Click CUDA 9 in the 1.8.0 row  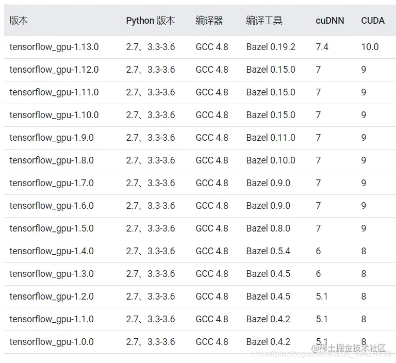tap(364, 160)
